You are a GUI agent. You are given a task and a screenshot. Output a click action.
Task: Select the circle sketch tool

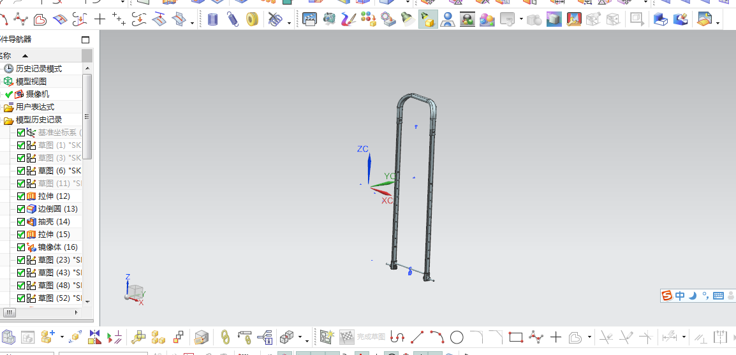click(457, 337)
